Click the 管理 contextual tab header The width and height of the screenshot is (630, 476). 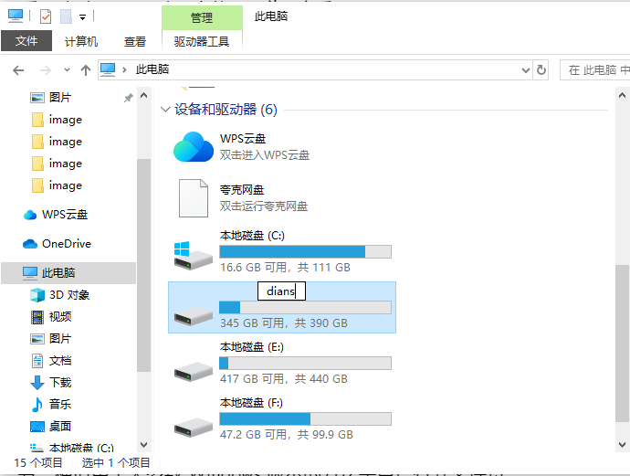click(202, 17)
